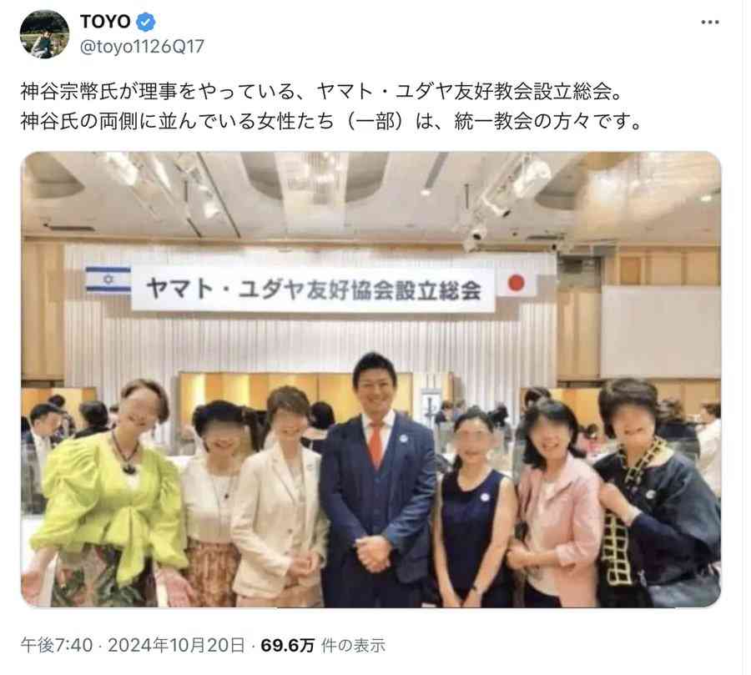Click the blue verified badge beside TOYO

coord(146,22)
